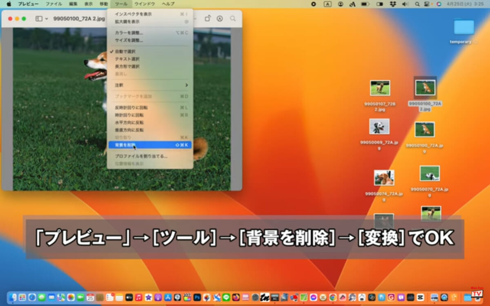
Task: Open Final Cut Pro from the Dock
Action: pos(187,297)
